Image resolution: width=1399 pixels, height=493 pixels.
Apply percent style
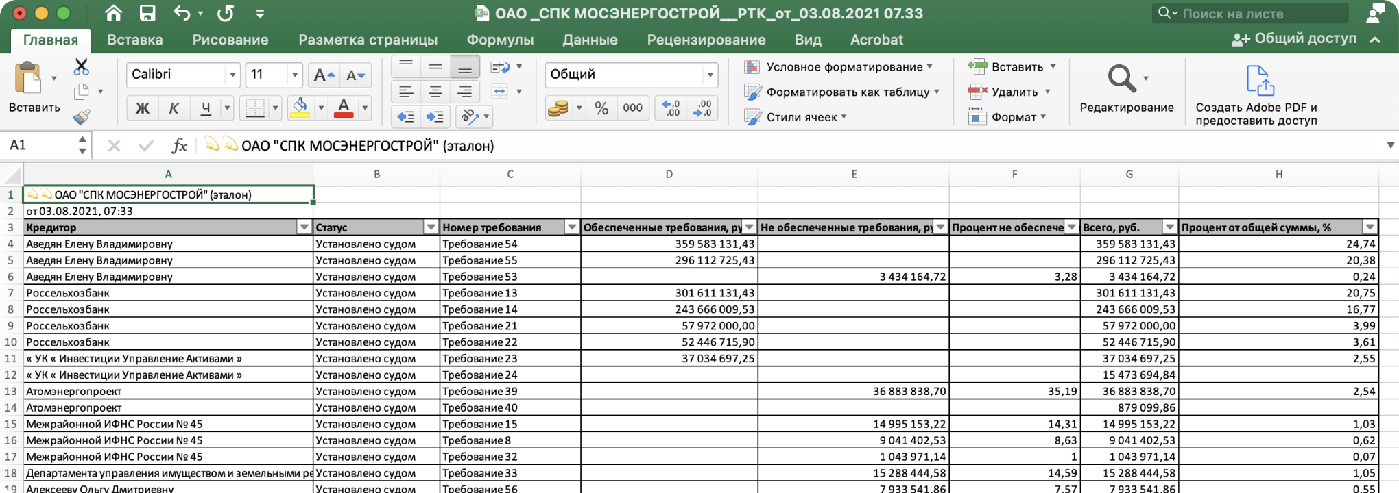[601, 108]
